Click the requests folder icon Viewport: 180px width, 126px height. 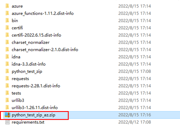click(x=7, y=78)
